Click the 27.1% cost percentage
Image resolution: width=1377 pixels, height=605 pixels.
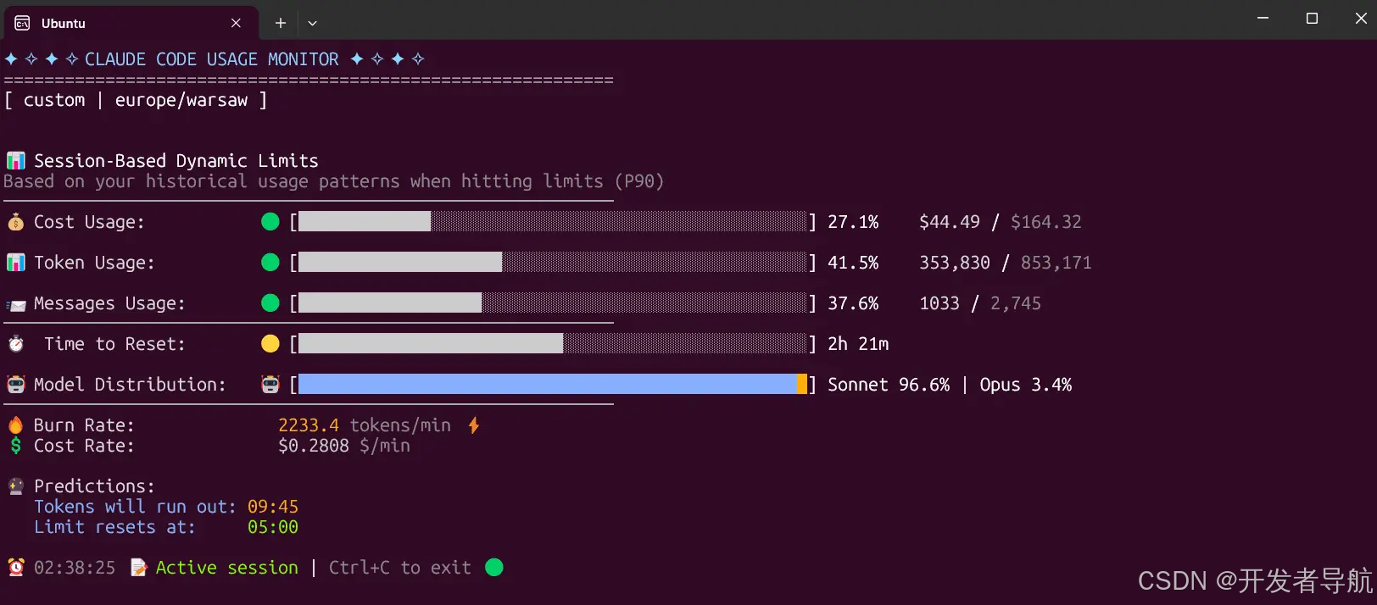(x=853, y=222)
